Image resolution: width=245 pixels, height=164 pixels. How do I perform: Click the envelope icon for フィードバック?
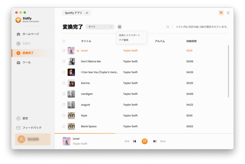18,128
